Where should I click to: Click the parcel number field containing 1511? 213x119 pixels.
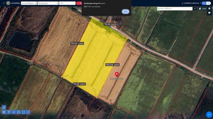tap(67, 3)
